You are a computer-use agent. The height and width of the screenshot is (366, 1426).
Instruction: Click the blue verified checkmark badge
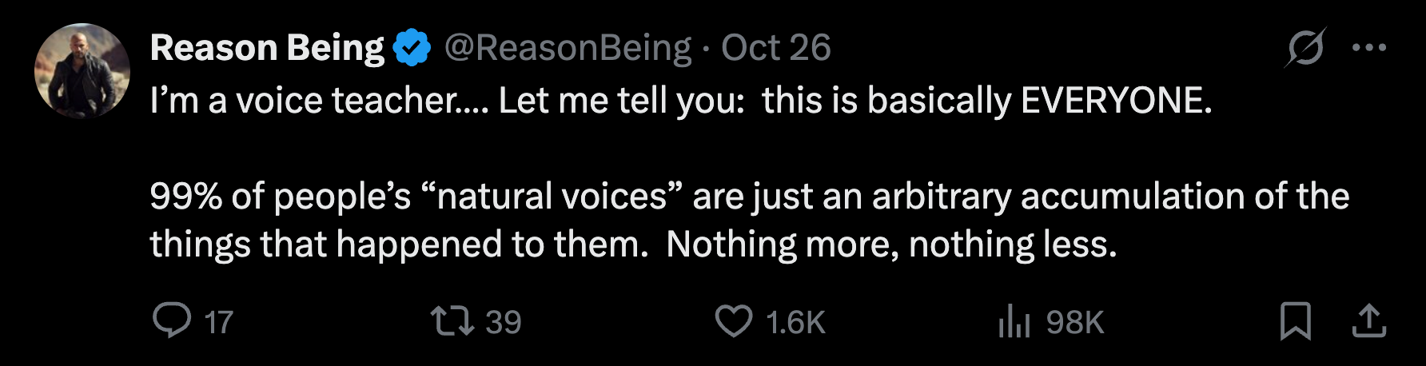[412, 48]
